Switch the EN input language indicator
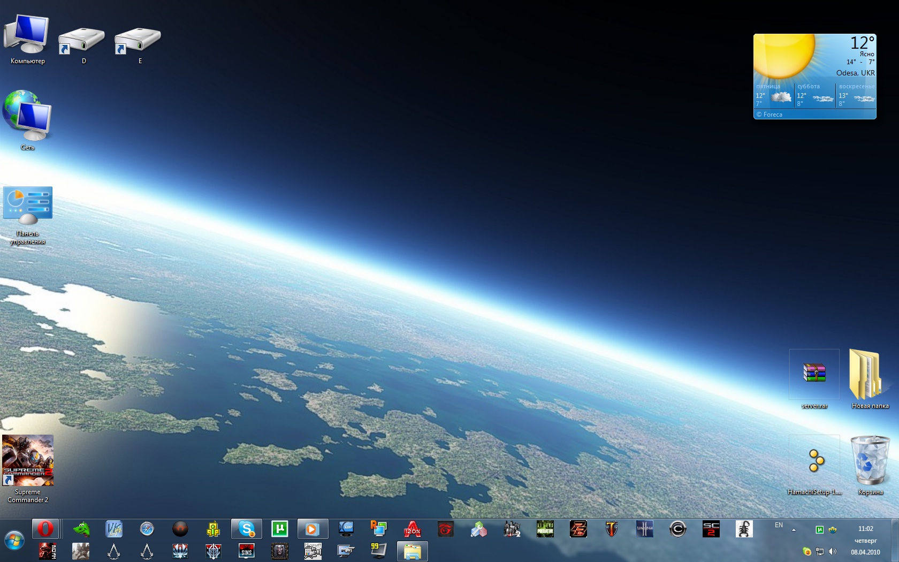Image resolution: width=899 pixels, height=562 pixels. click(x=779, y=525)
